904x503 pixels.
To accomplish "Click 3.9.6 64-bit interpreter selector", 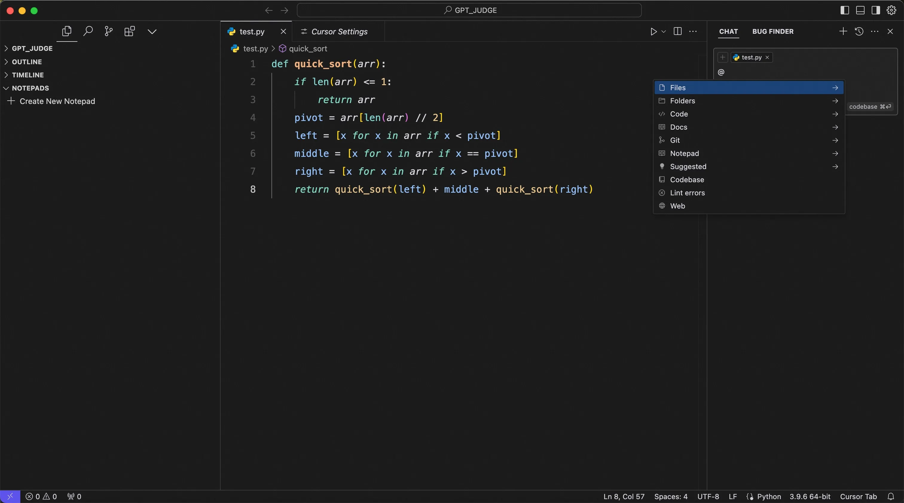I will [x=810, y=496].
